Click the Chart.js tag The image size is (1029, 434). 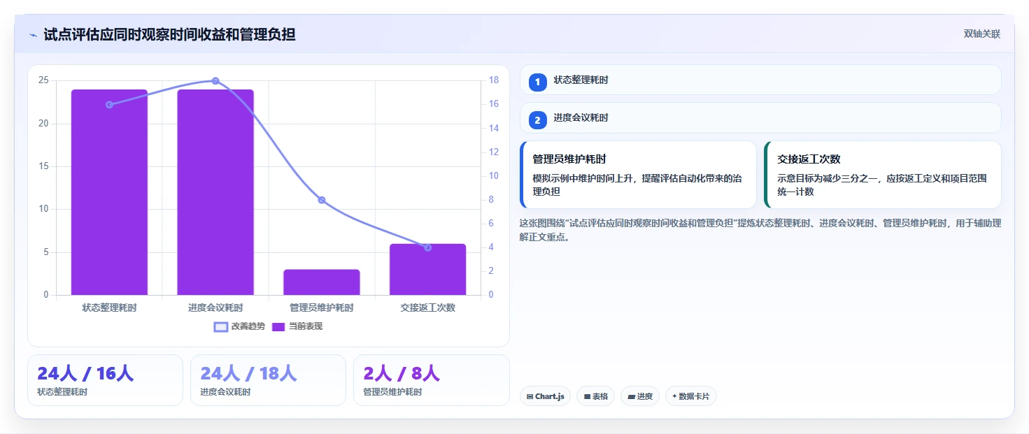coord(545,396)
